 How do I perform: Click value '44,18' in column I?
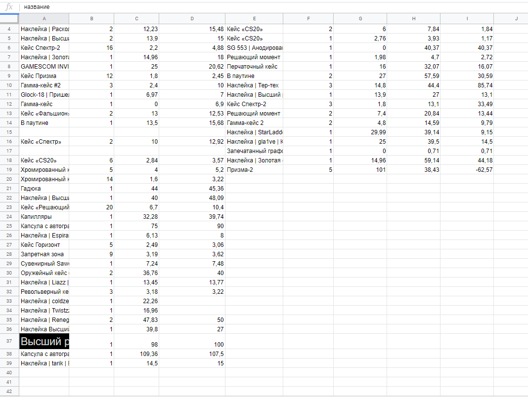(485, 160)
